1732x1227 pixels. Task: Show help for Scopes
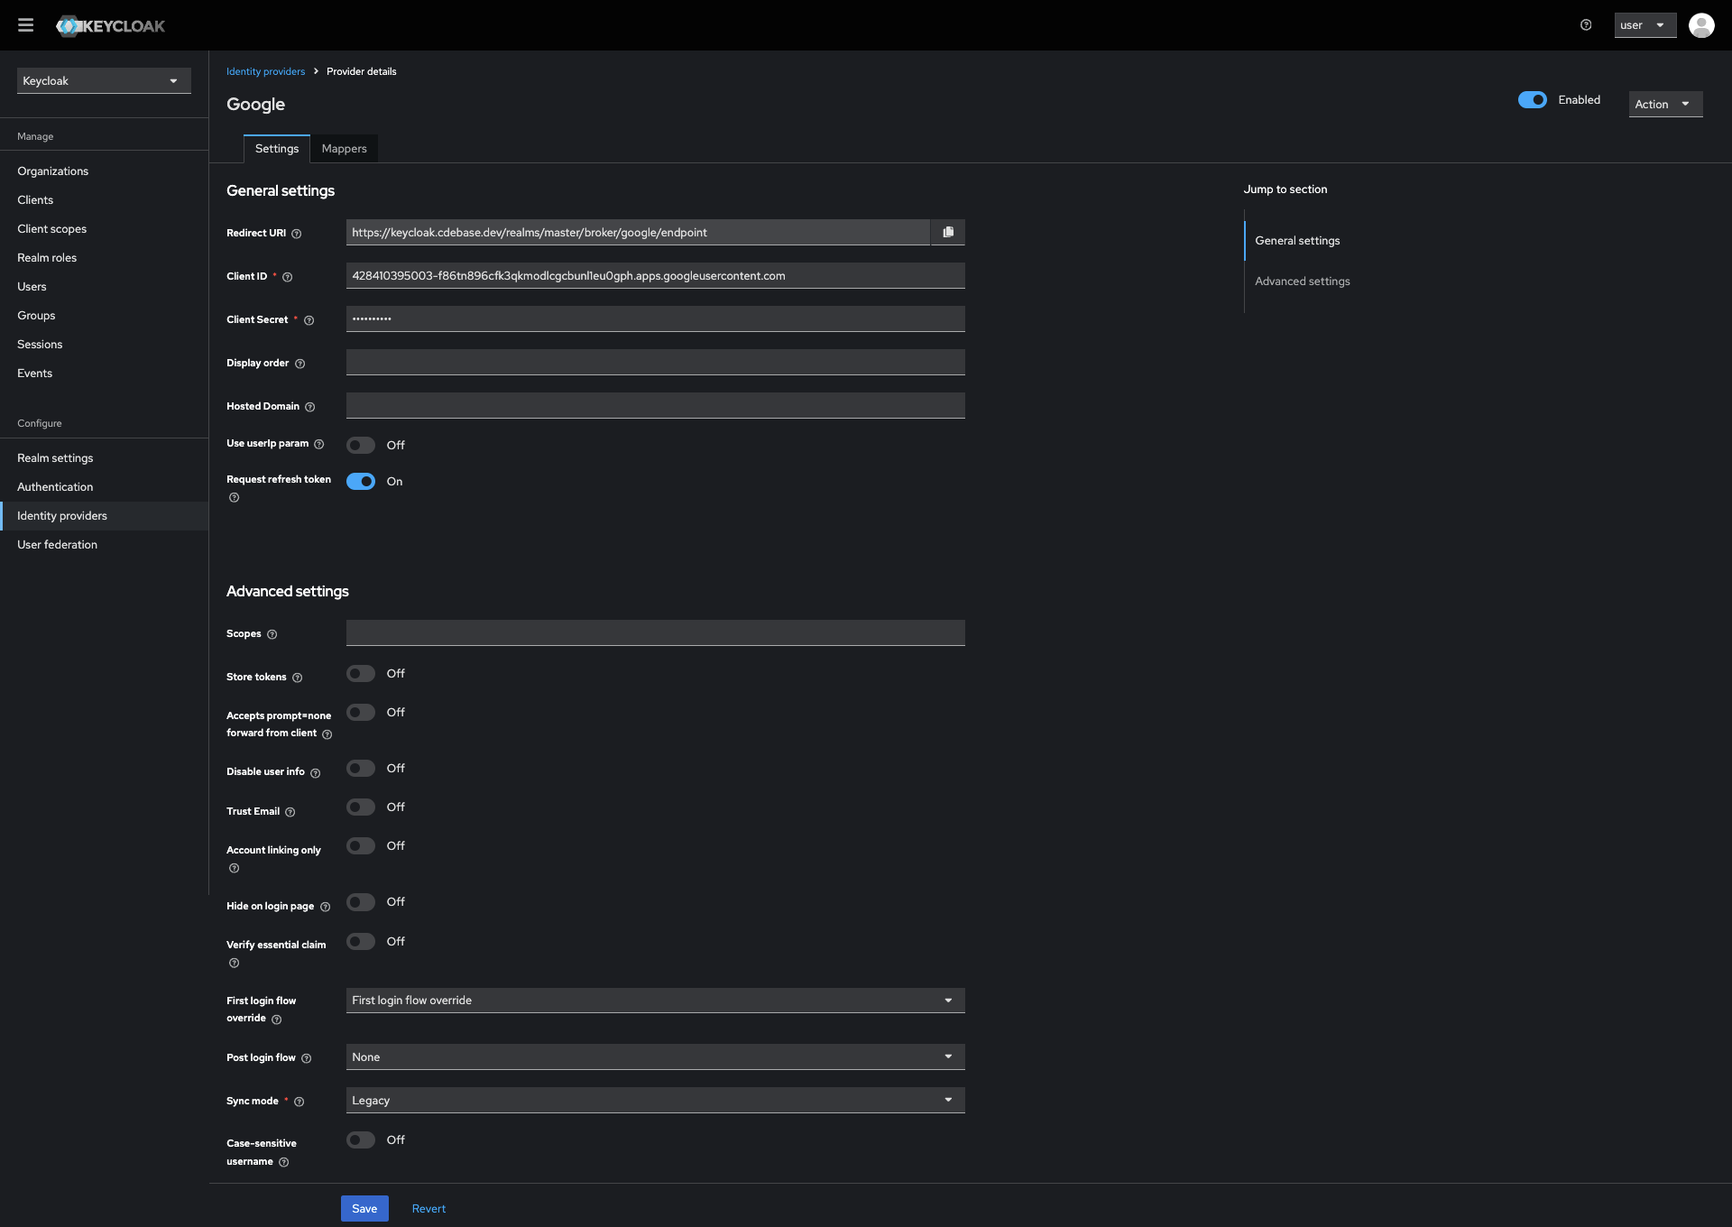[272, 634]
